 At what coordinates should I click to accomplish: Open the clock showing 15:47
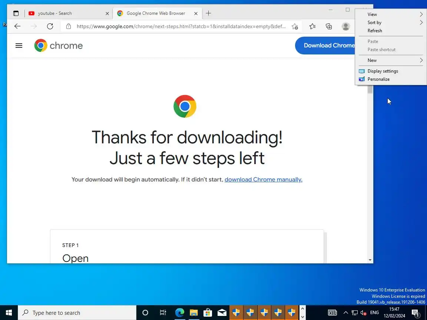394,313
